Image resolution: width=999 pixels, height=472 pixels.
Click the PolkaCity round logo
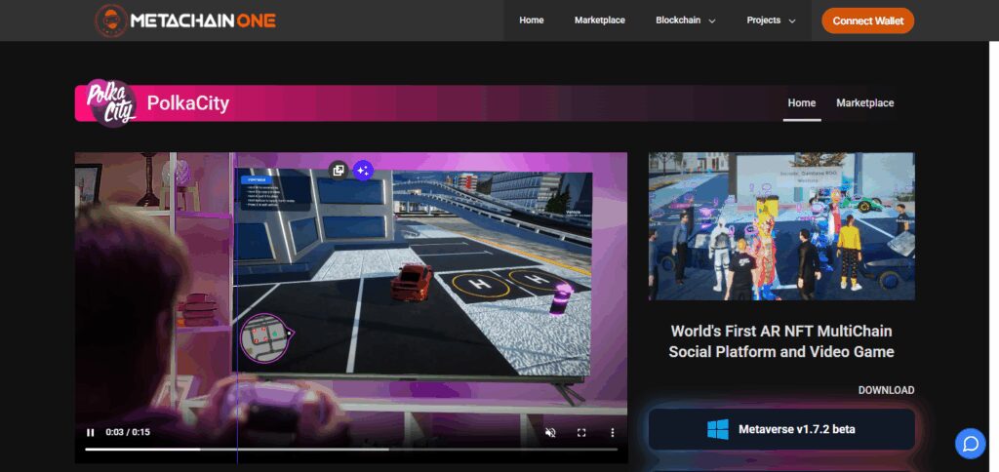point(111,102)
